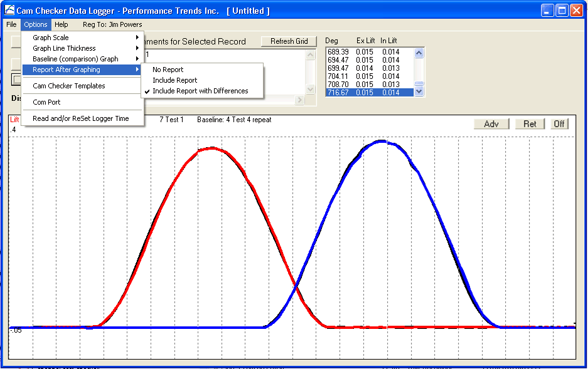This screenshot has height=369, width=588.
Task: Select the 699.47 degree data row
Action: (x=370, y=68)
